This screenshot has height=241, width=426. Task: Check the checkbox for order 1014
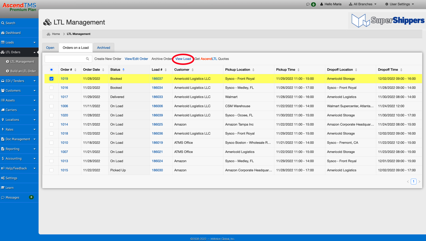(x=52, y=125)
